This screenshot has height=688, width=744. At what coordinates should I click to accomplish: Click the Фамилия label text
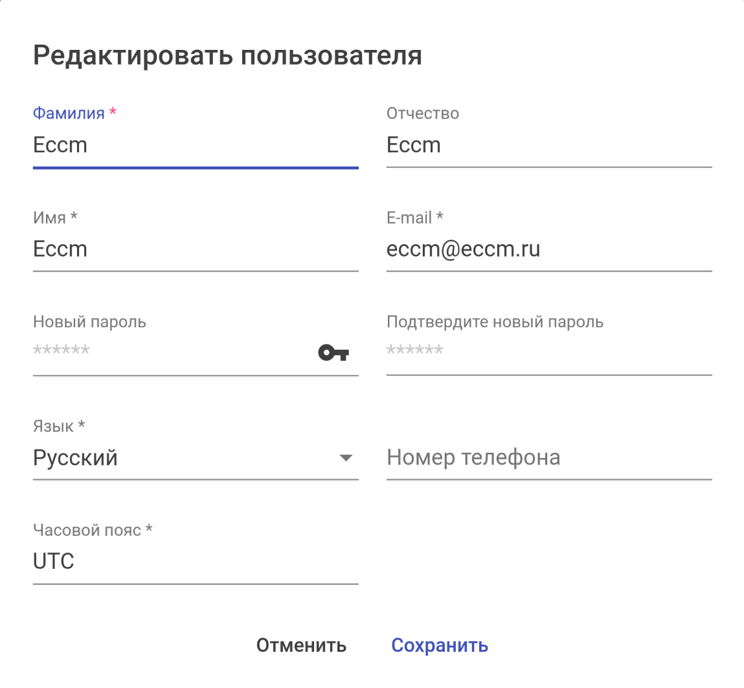point(69,113)
